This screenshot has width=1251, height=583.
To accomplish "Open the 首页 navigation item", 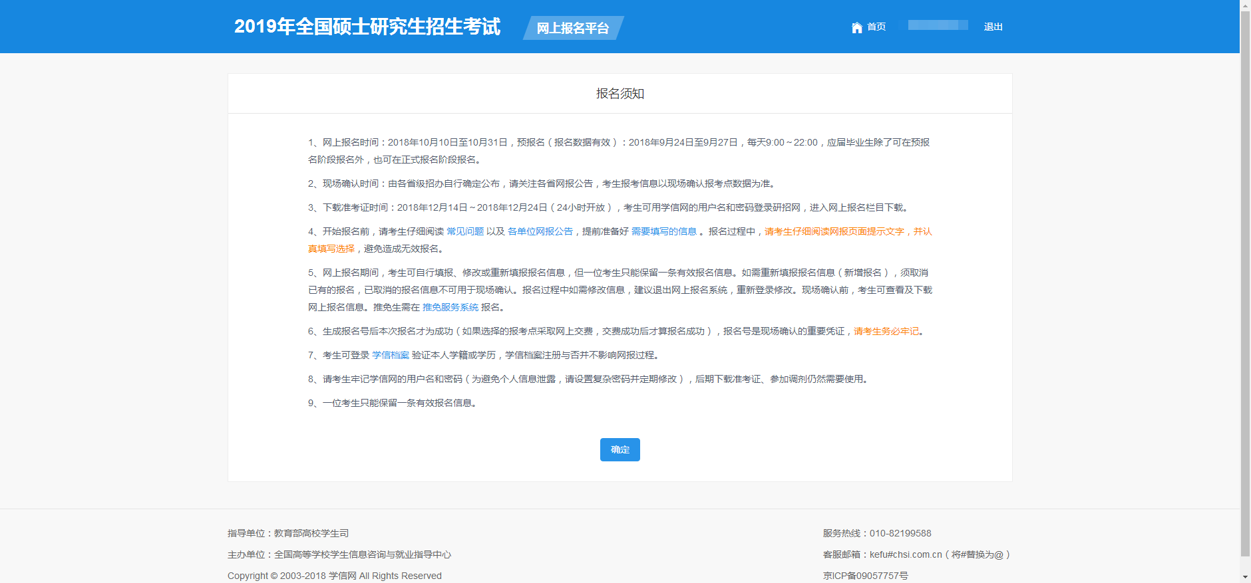I will point(876,27).
